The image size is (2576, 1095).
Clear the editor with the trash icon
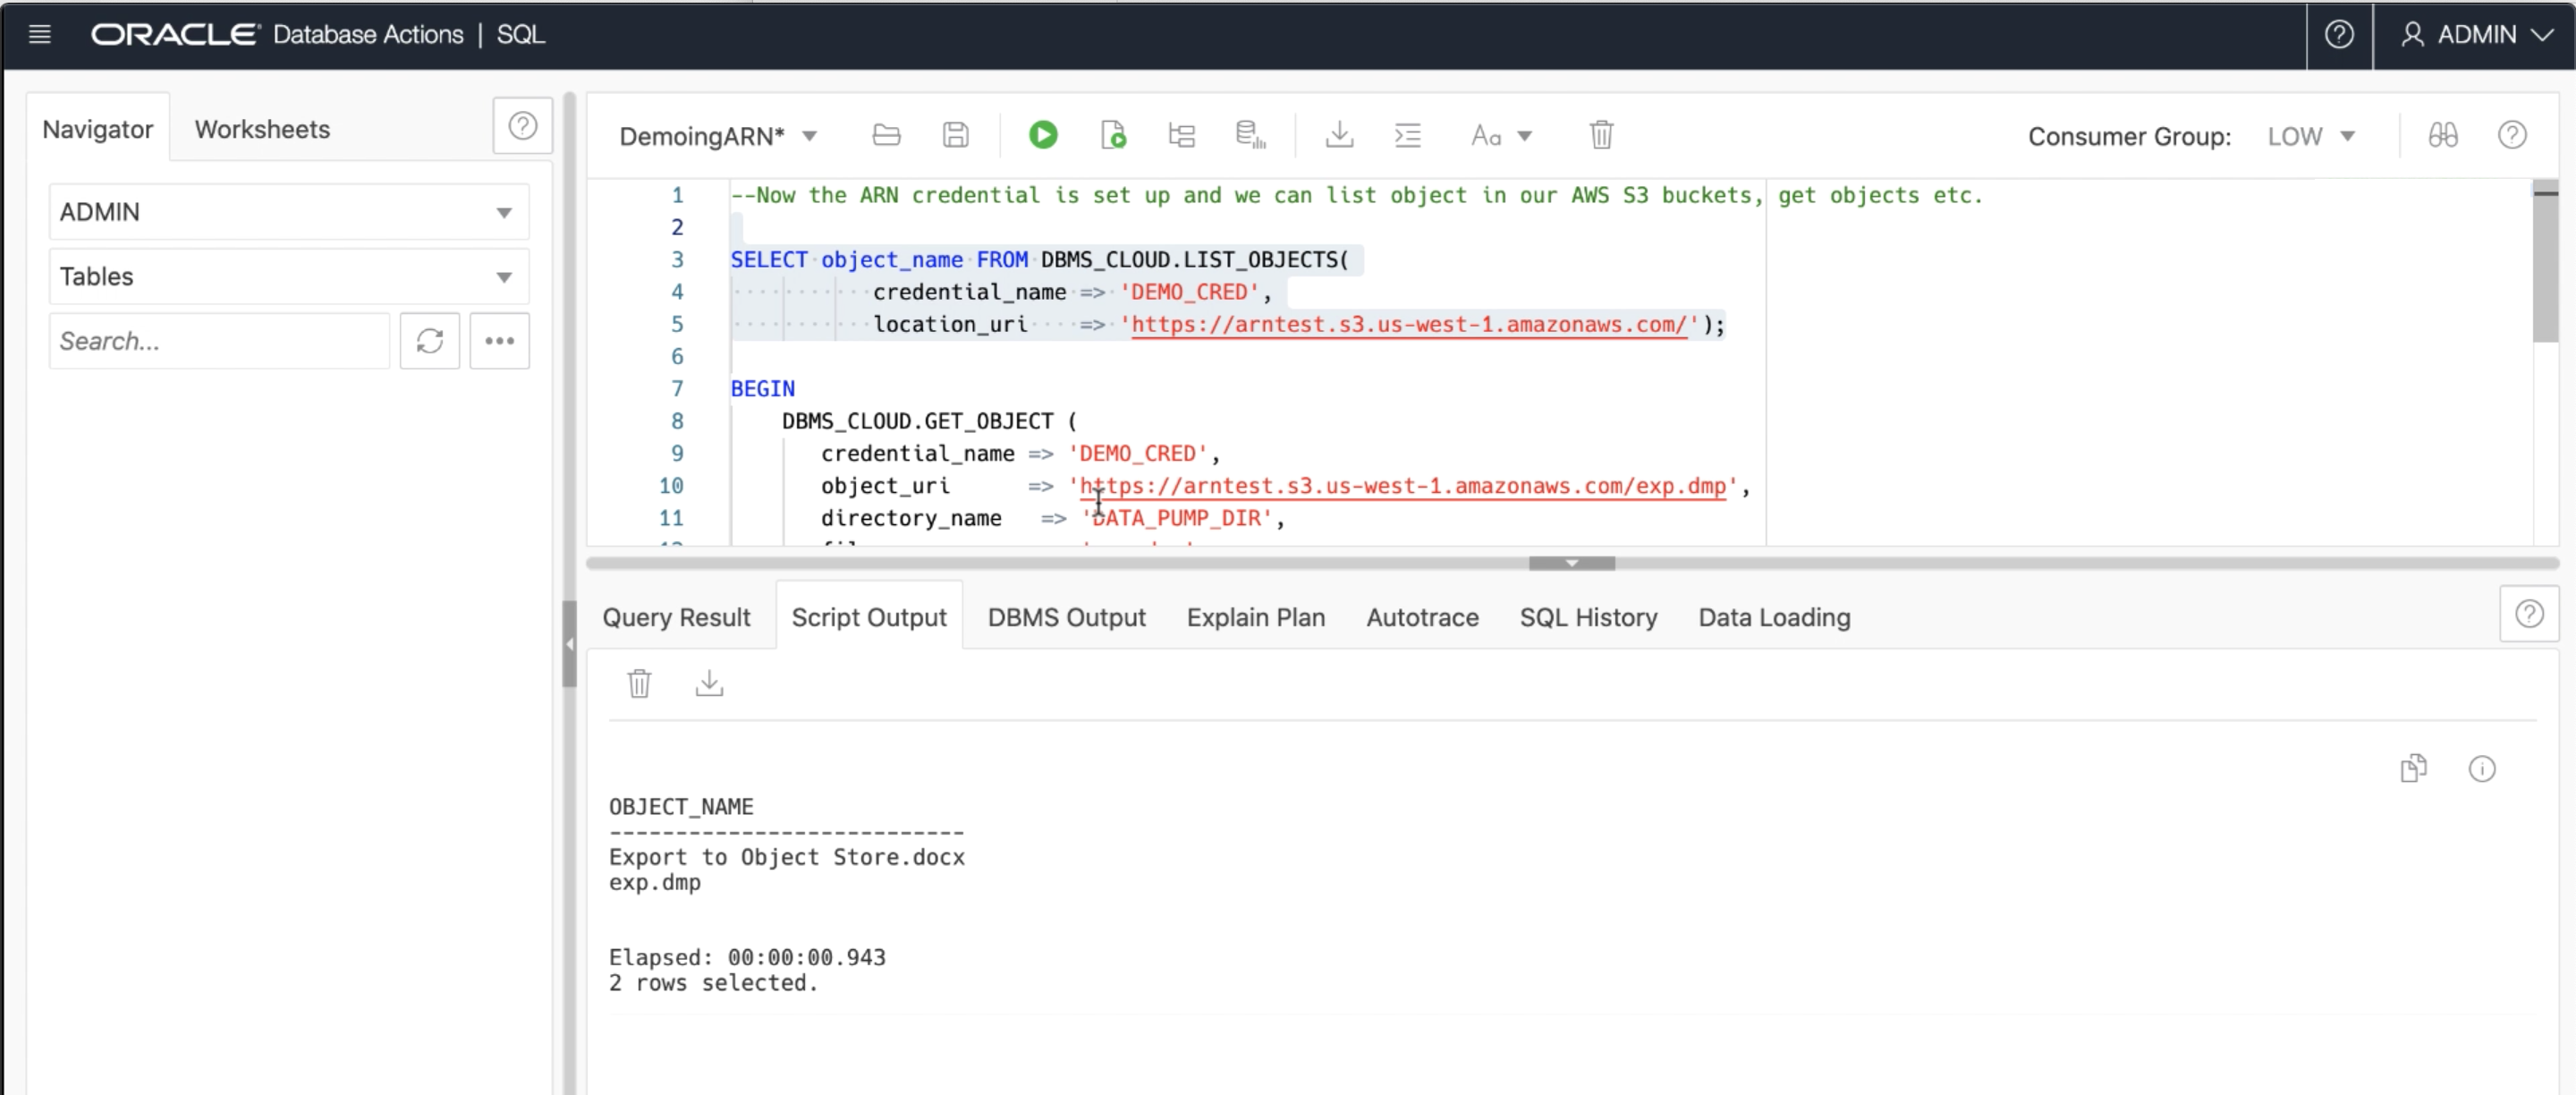click(1601, 135)
